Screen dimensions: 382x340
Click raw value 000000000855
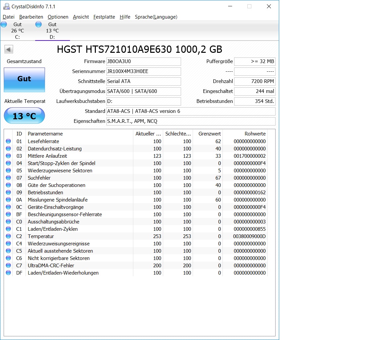pyautogui.click(x=249, y=229)
